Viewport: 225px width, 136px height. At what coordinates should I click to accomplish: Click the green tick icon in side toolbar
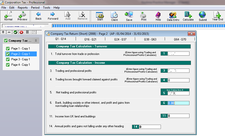(x=15, y=32)
